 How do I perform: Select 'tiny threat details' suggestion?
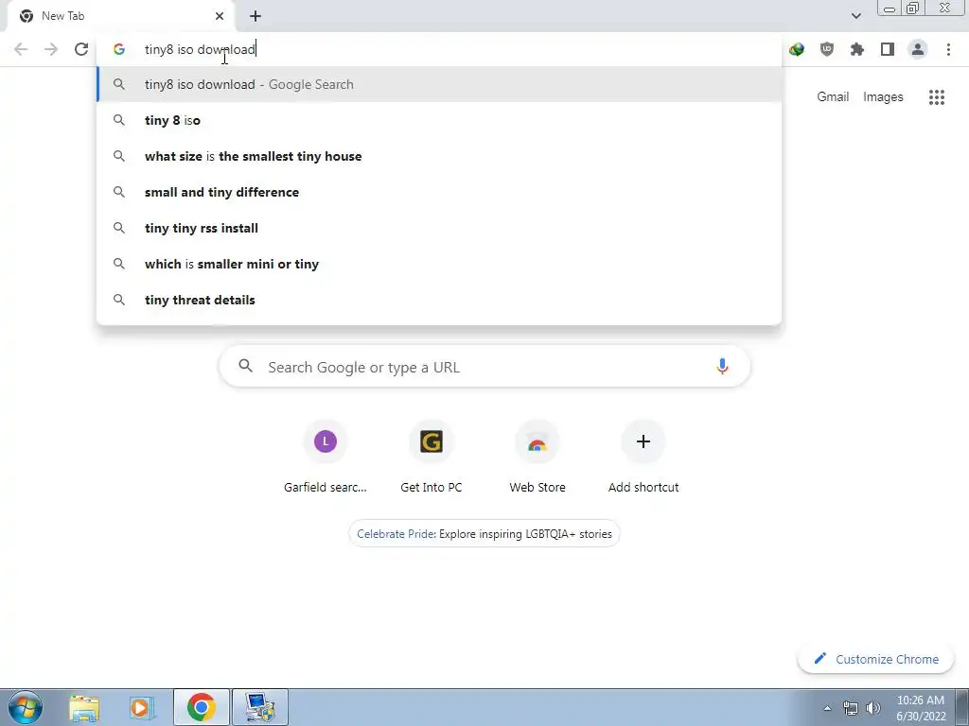pyautogui.click(x=439, y=300)
